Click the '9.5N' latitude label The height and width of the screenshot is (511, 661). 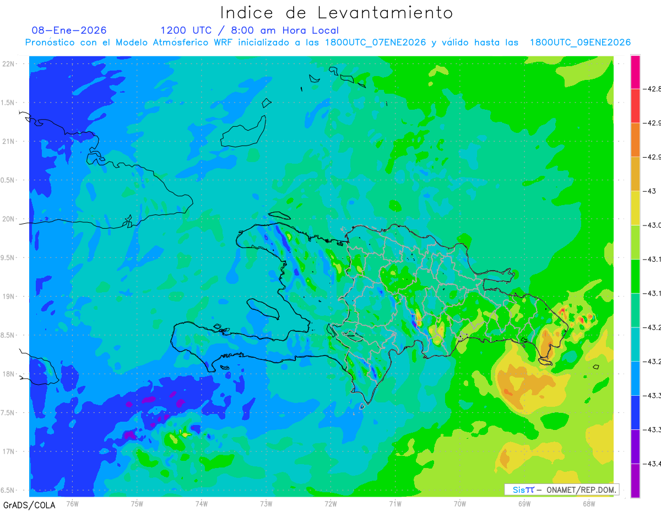8,258
